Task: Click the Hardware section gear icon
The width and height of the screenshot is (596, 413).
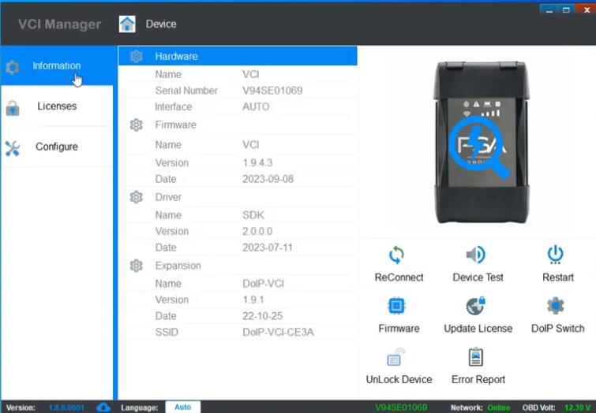Action: point(136,56)
